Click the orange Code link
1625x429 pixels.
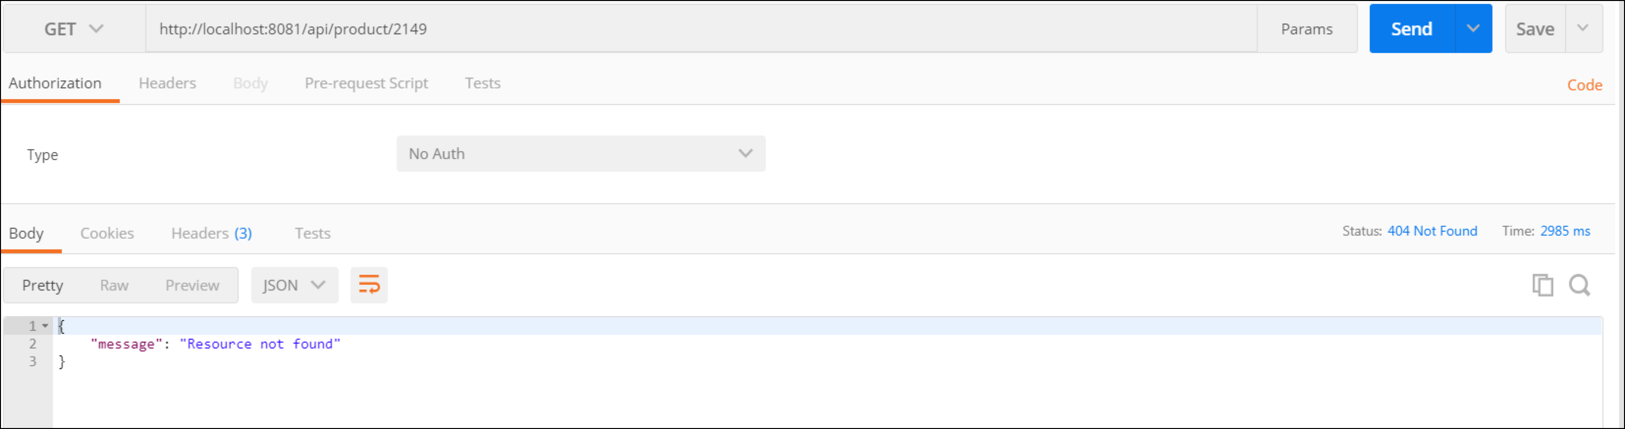1584,85
